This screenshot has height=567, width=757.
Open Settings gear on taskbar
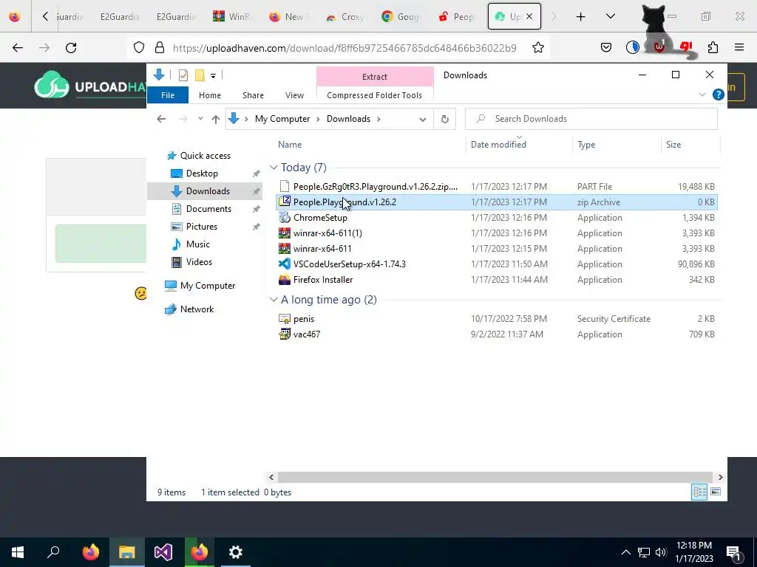(235, 552)
